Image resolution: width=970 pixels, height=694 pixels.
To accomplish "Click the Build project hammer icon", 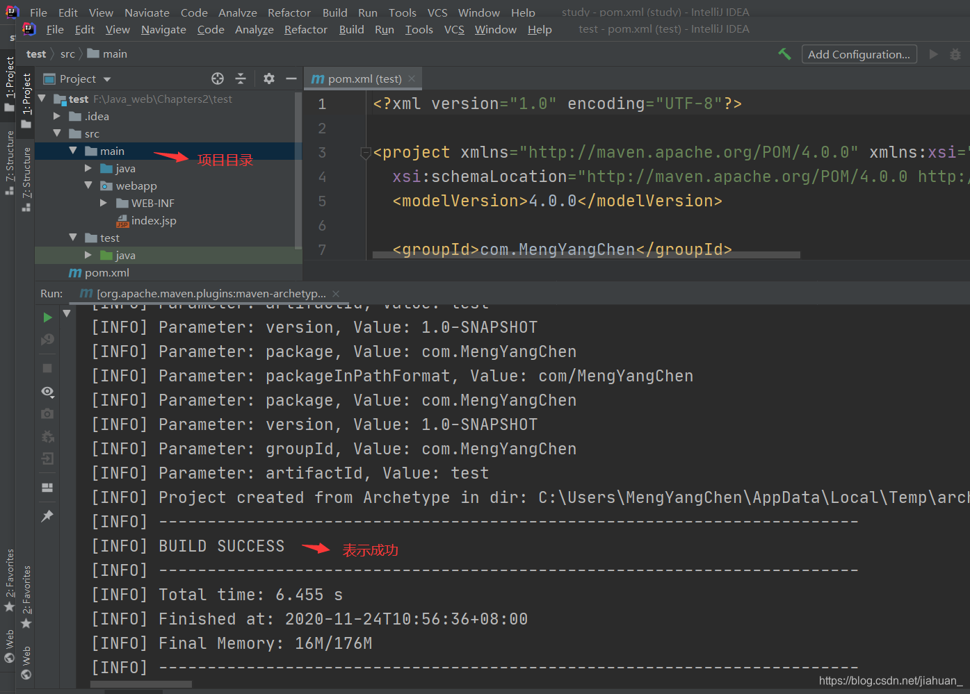I will point(784,54).
